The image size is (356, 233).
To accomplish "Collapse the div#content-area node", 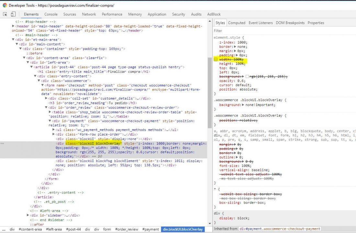I will pos(24,58).
